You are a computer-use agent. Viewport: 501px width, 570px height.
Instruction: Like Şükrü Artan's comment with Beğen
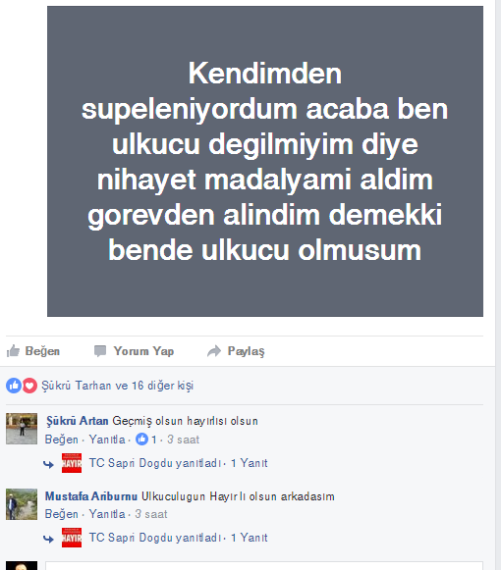(x=62, y=440)
